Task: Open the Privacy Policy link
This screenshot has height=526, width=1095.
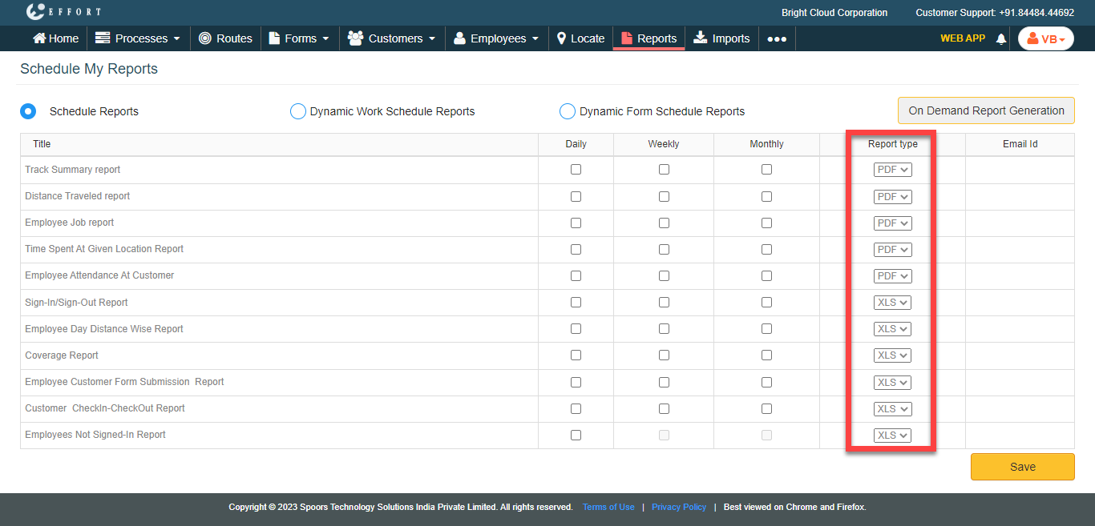Action: pos(678,507)
